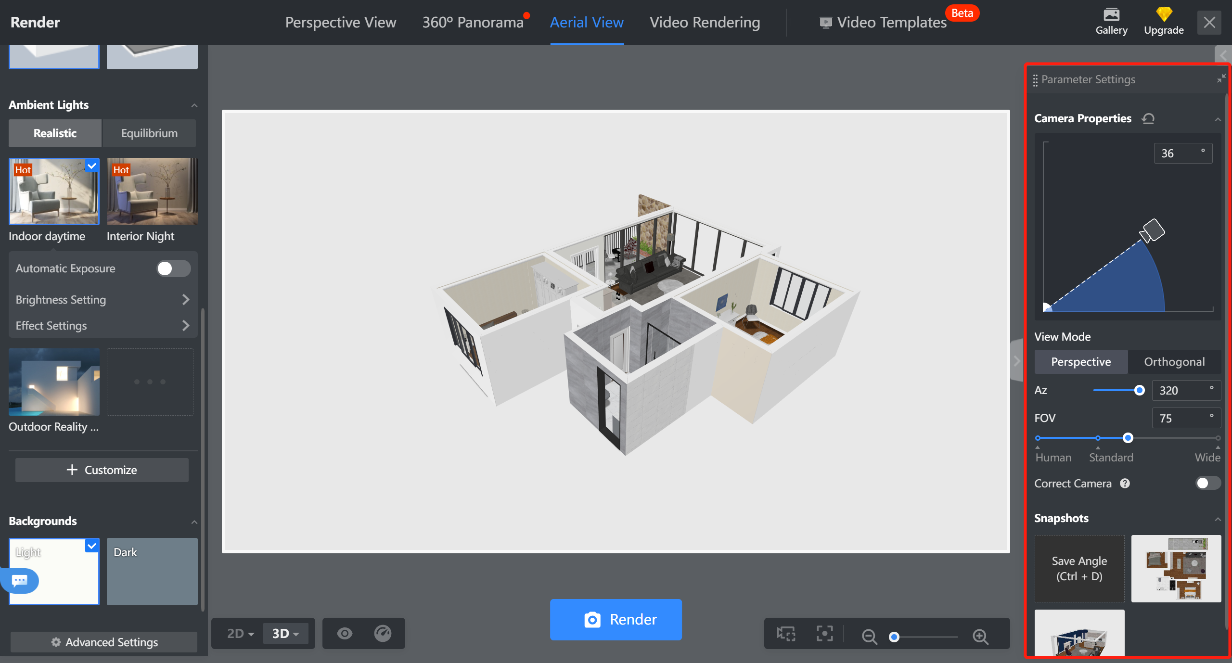The height and width of the screenshot is (663, 1232).
Task: Switch to Perspective View tab
Action: (x=341, y=22)
